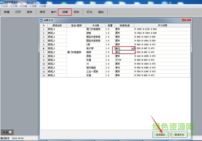The height and width of the screenshot is (141, 202).
Task: Click the 层板 cell in row 8
Action: click(x=95, y=56)
